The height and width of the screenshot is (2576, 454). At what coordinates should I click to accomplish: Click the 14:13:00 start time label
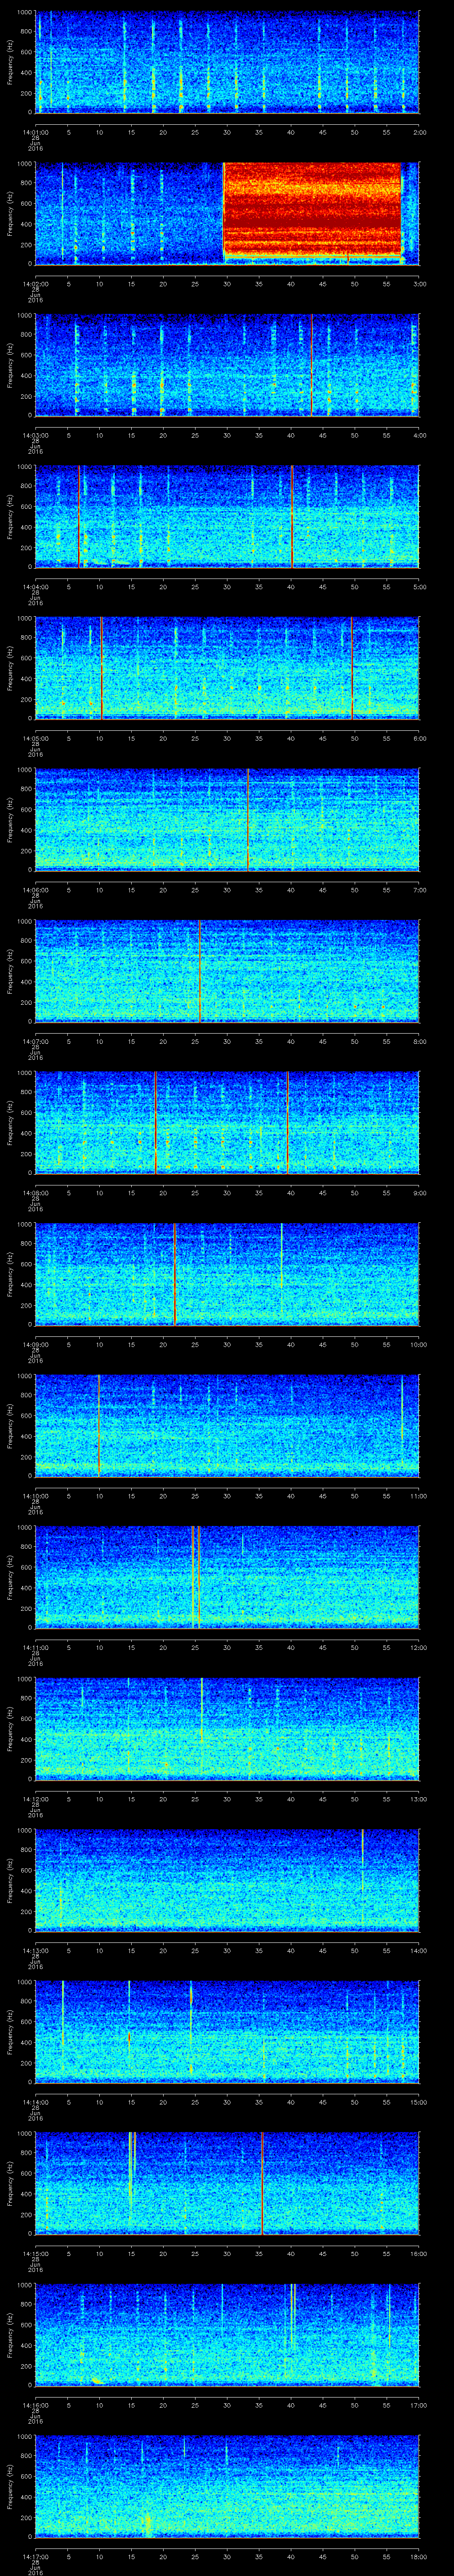(35, 1951)
